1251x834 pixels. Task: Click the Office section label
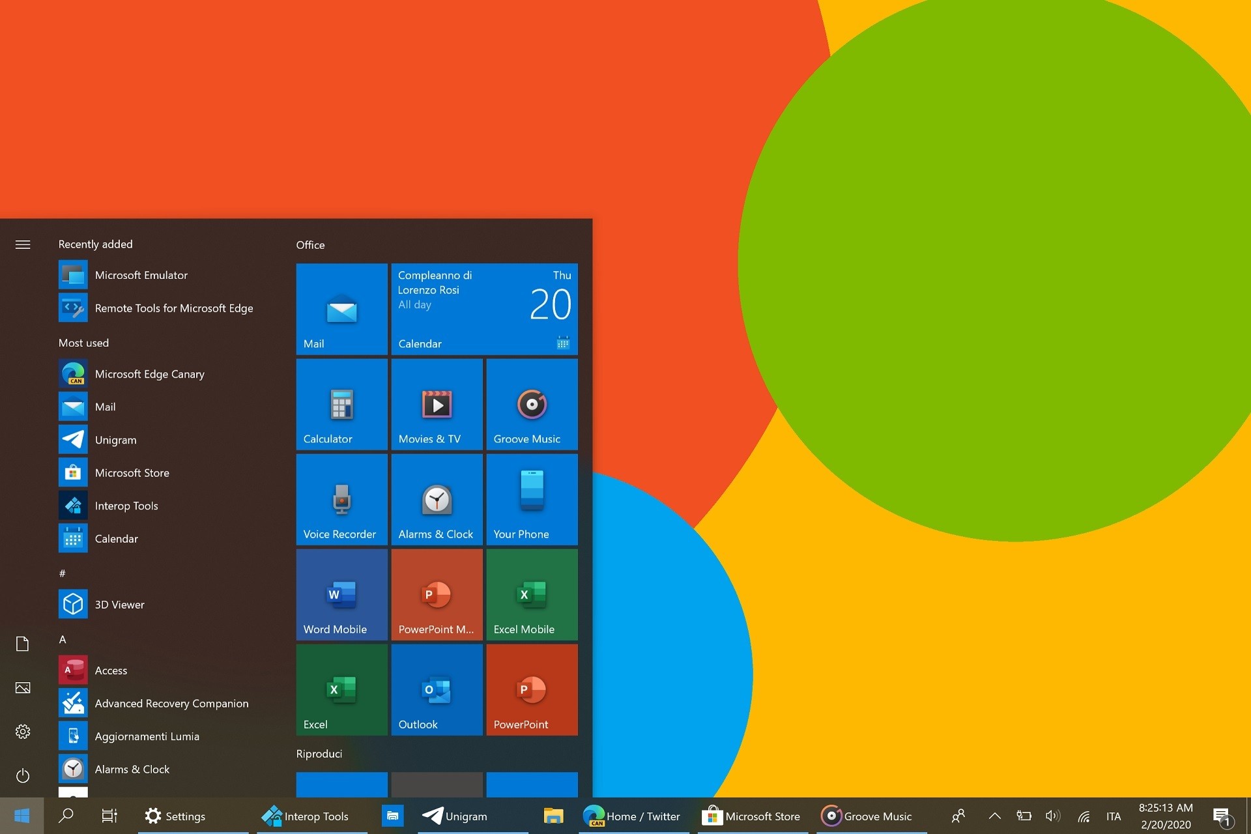pos(310,244)
